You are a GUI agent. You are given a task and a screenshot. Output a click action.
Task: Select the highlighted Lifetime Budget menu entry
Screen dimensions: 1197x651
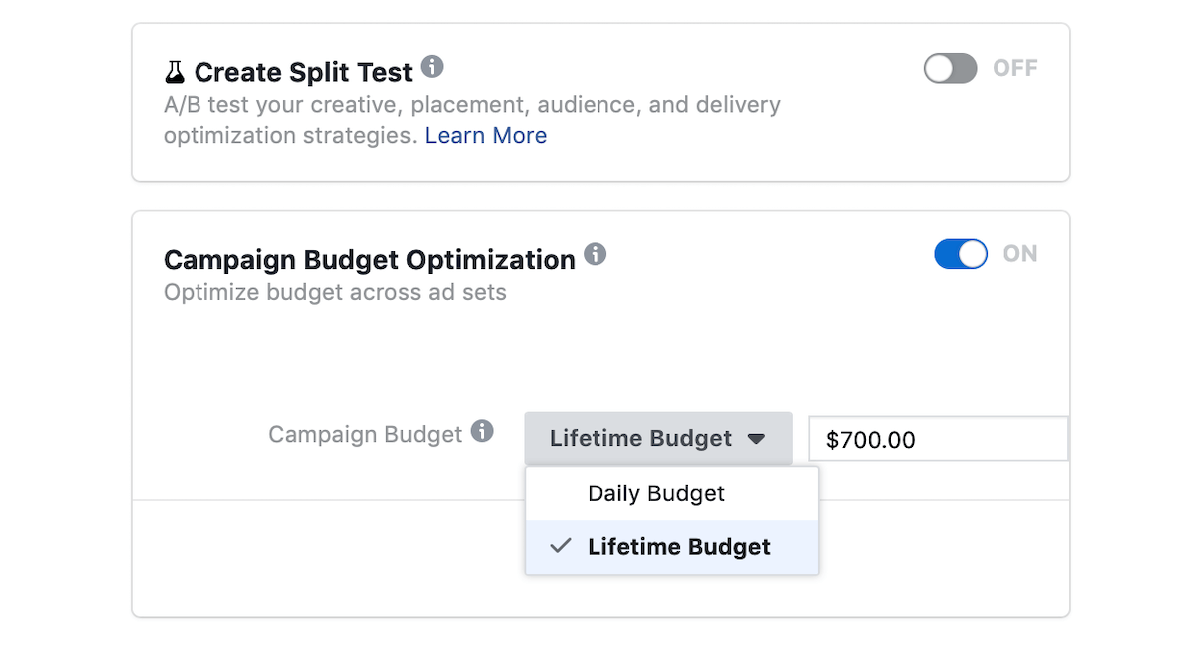679,546
